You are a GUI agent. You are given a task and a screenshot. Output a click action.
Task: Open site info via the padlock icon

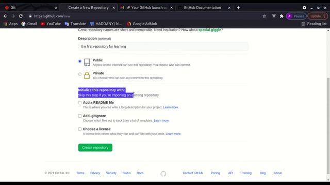coord(30,16)
